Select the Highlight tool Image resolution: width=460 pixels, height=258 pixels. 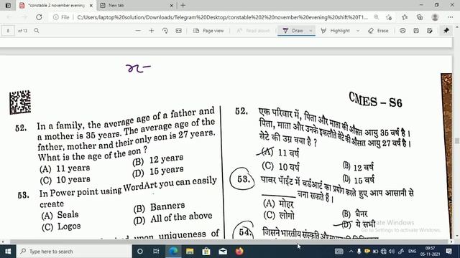336,30
